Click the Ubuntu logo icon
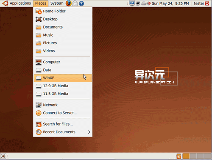Screen dimensions: 212x160 point(6,3)
